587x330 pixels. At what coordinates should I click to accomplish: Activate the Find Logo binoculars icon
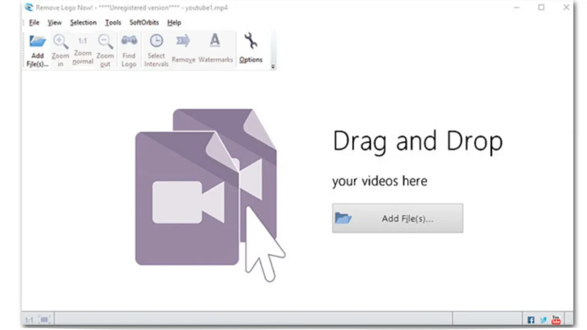(129, 41)
